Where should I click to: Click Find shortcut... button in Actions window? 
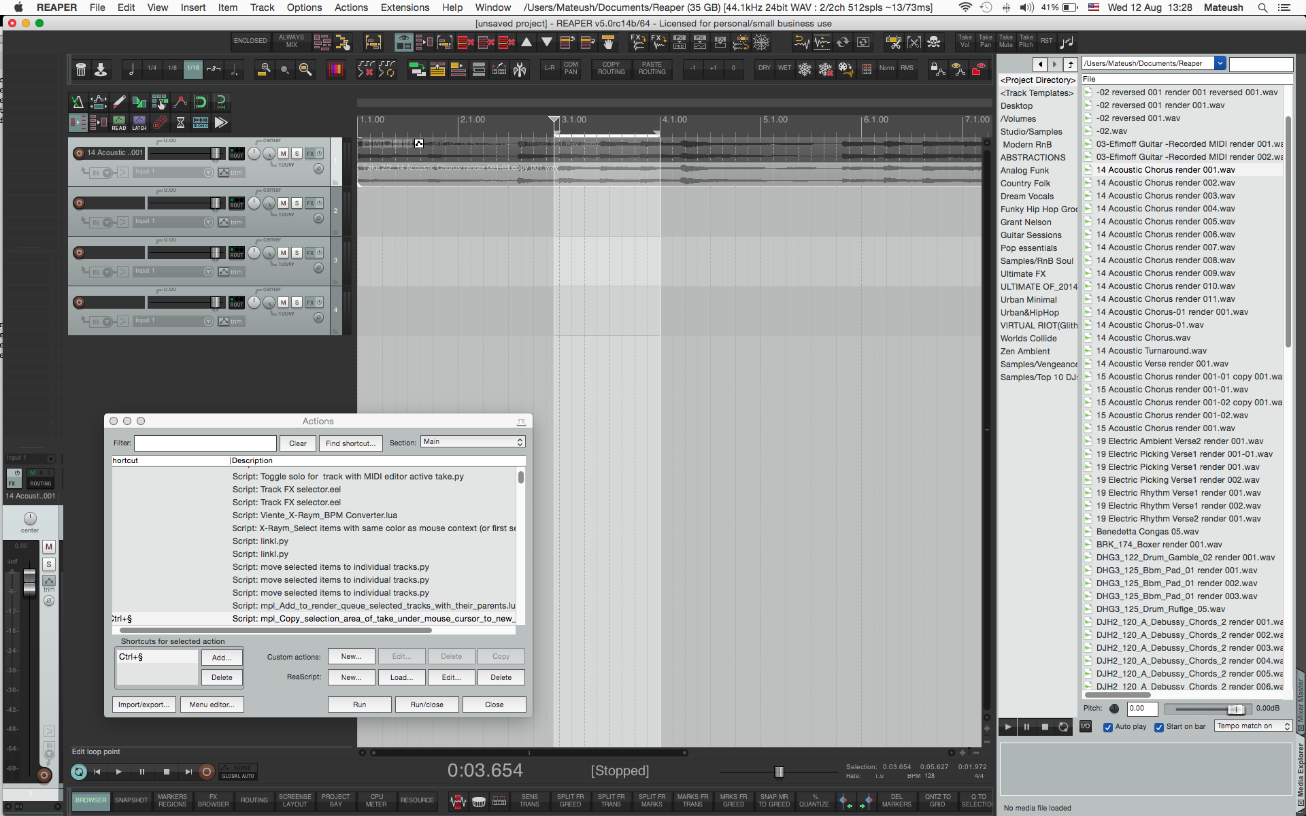coord(350,443)
